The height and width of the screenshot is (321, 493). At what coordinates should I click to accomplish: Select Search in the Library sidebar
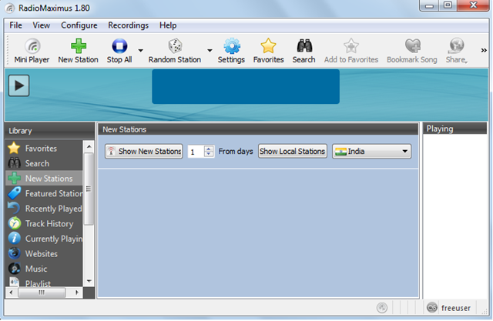44,163
